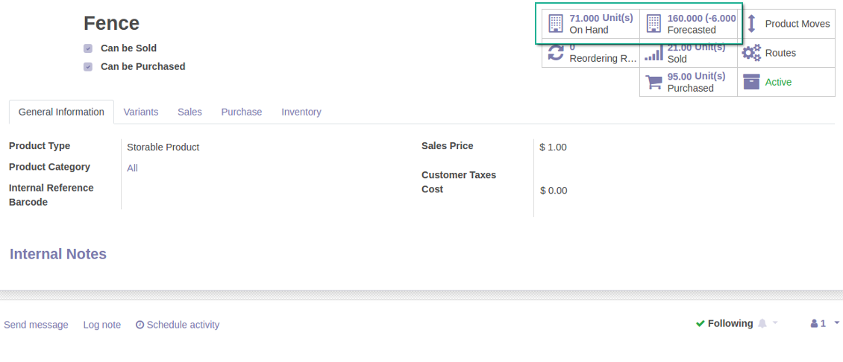
Task: Toggle the Can be Sold checkbox
Action: 88,48
